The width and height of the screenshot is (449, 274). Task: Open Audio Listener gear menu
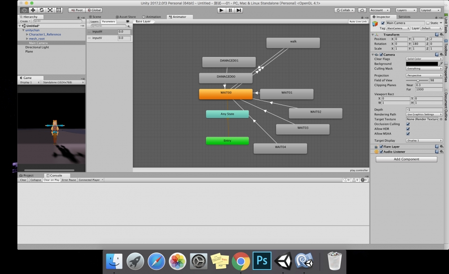[441, 152]
